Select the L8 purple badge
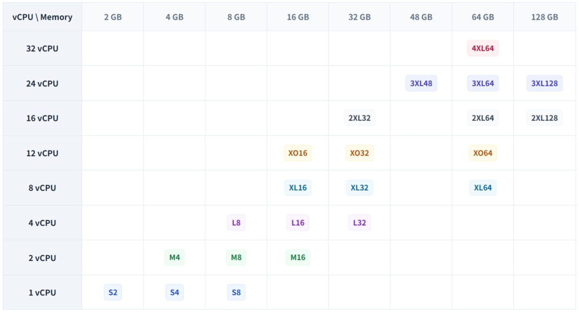This screenshot has height=312, width=579. point(236,223)
